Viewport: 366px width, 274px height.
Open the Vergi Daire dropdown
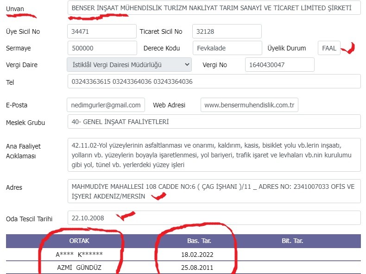point(129,65)
